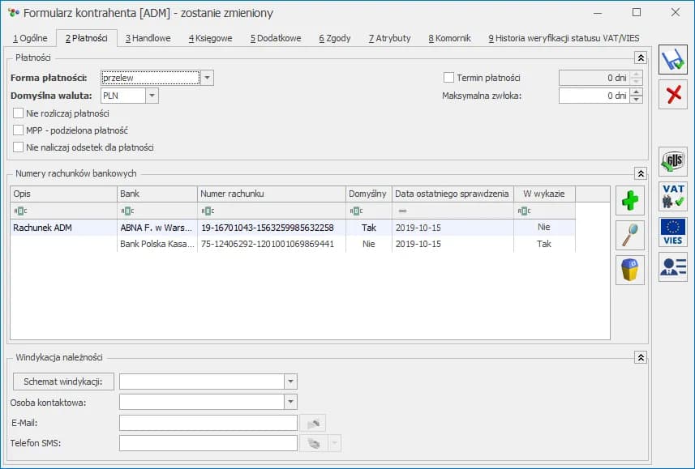Click the red X cancel icon
Image resolution: width=695 pixels, height=469 pixels.
click(x=672, y=95)
